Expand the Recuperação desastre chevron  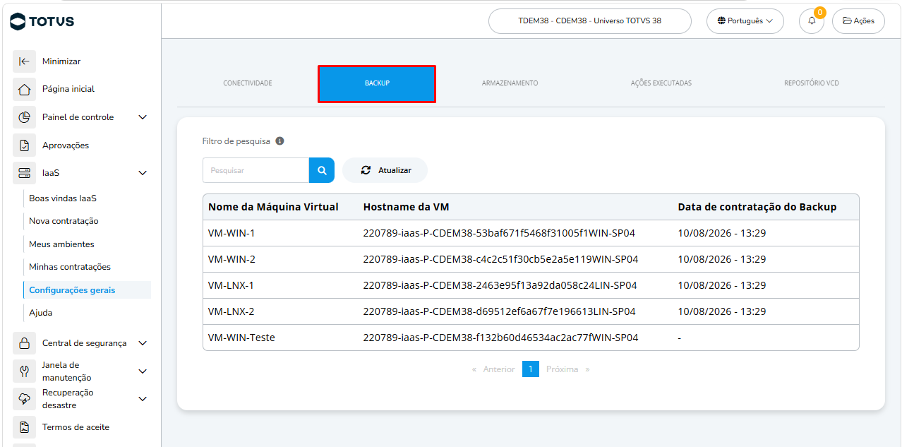(143, 399)
